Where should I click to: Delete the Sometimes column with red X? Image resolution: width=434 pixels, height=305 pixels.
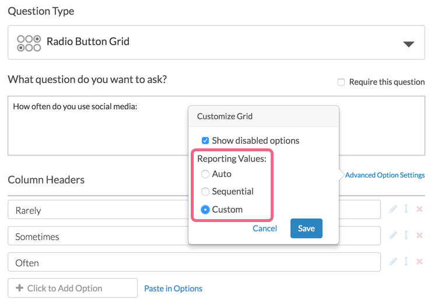(419, 235)
